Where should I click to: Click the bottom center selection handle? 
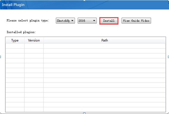tap(84, 113)
